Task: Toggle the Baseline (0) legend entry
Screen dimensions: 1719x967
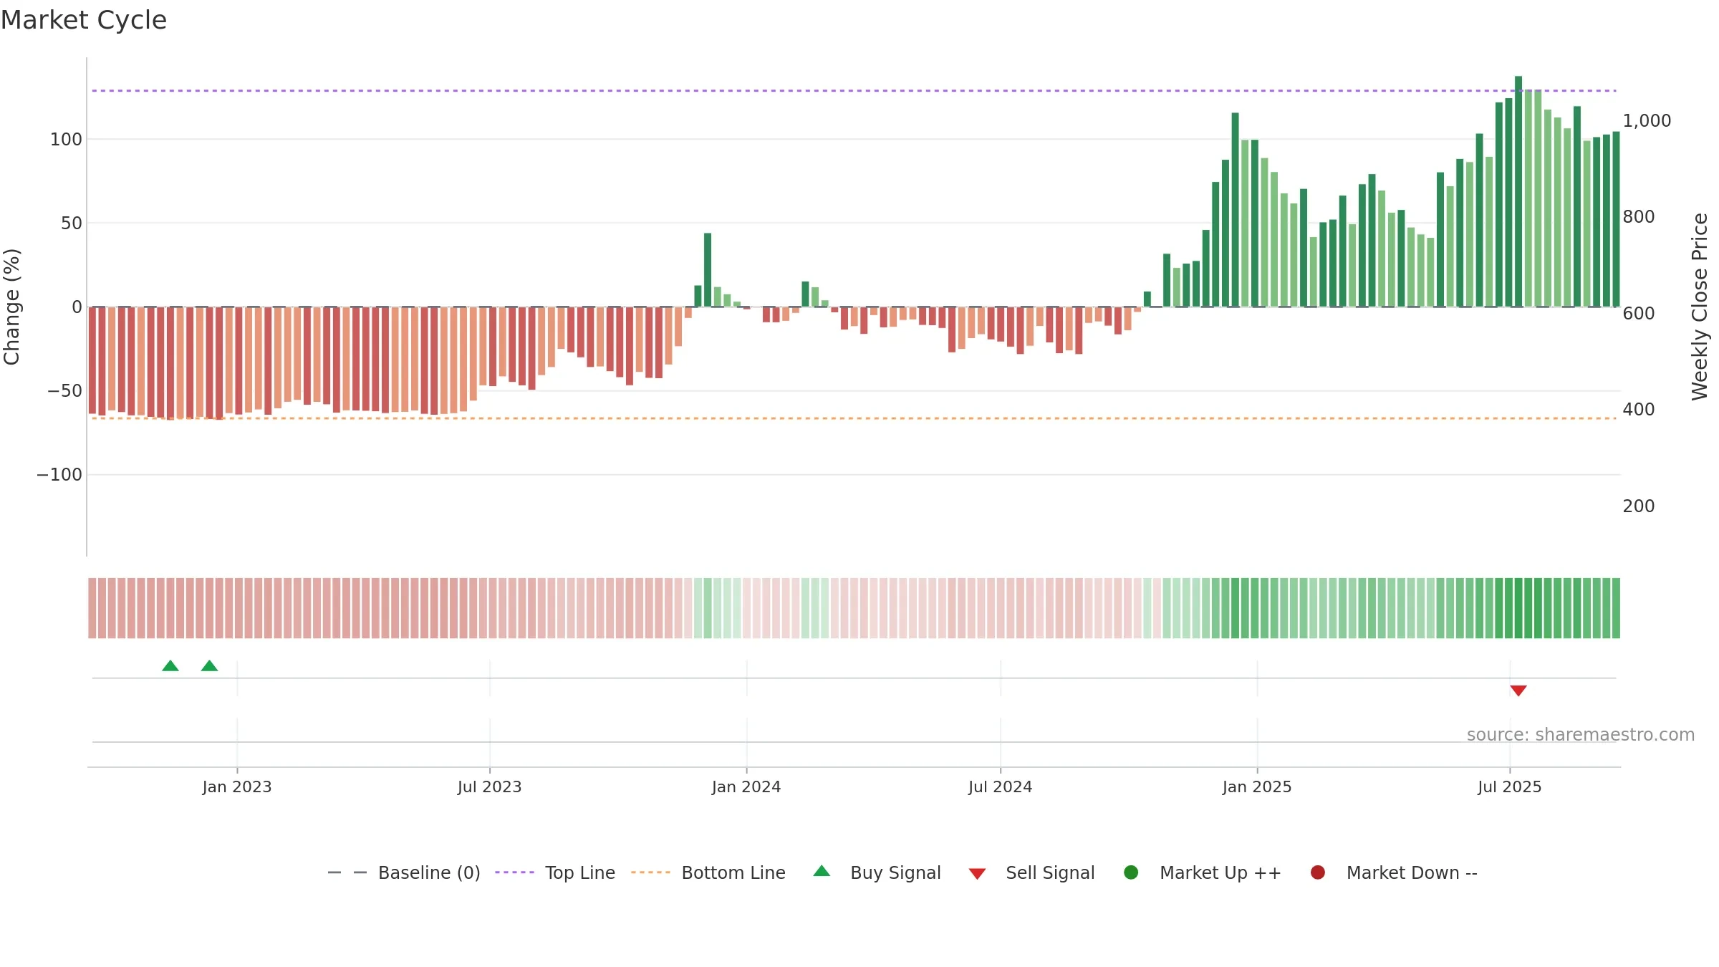Action: (x=404, y=872)
